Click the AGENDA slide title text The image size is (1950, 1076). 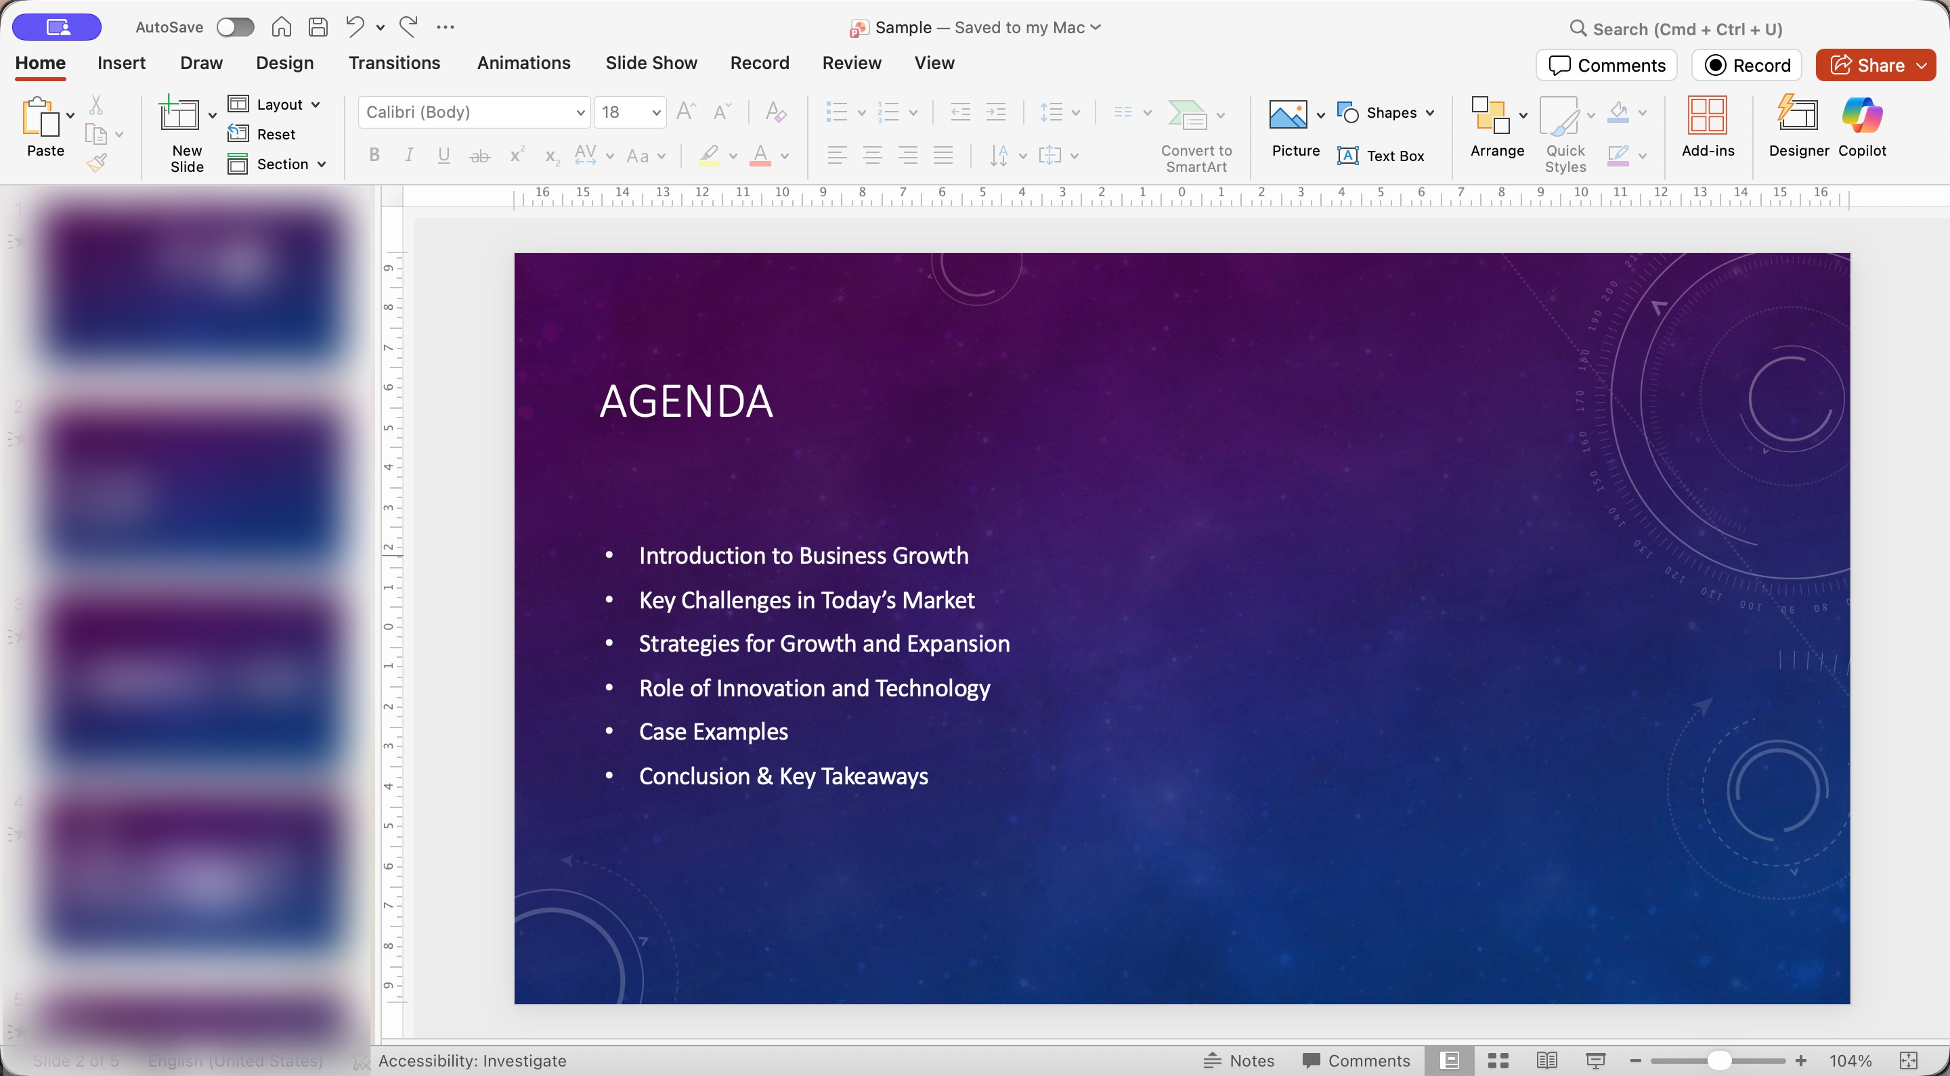pyautogui.click(x=686, y=401)
